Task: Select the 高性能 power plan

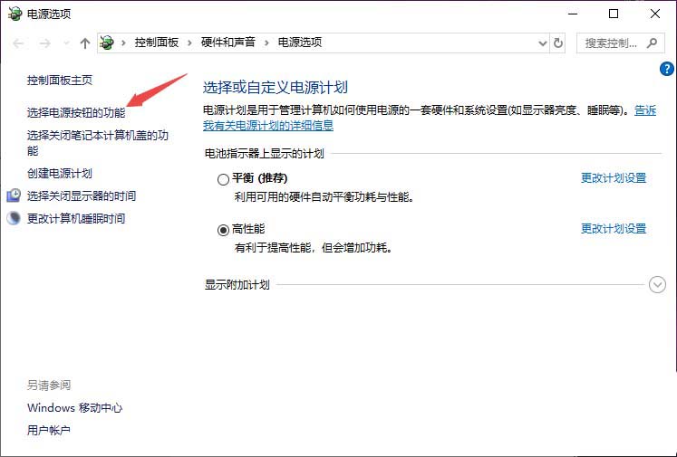Action: 223,230
